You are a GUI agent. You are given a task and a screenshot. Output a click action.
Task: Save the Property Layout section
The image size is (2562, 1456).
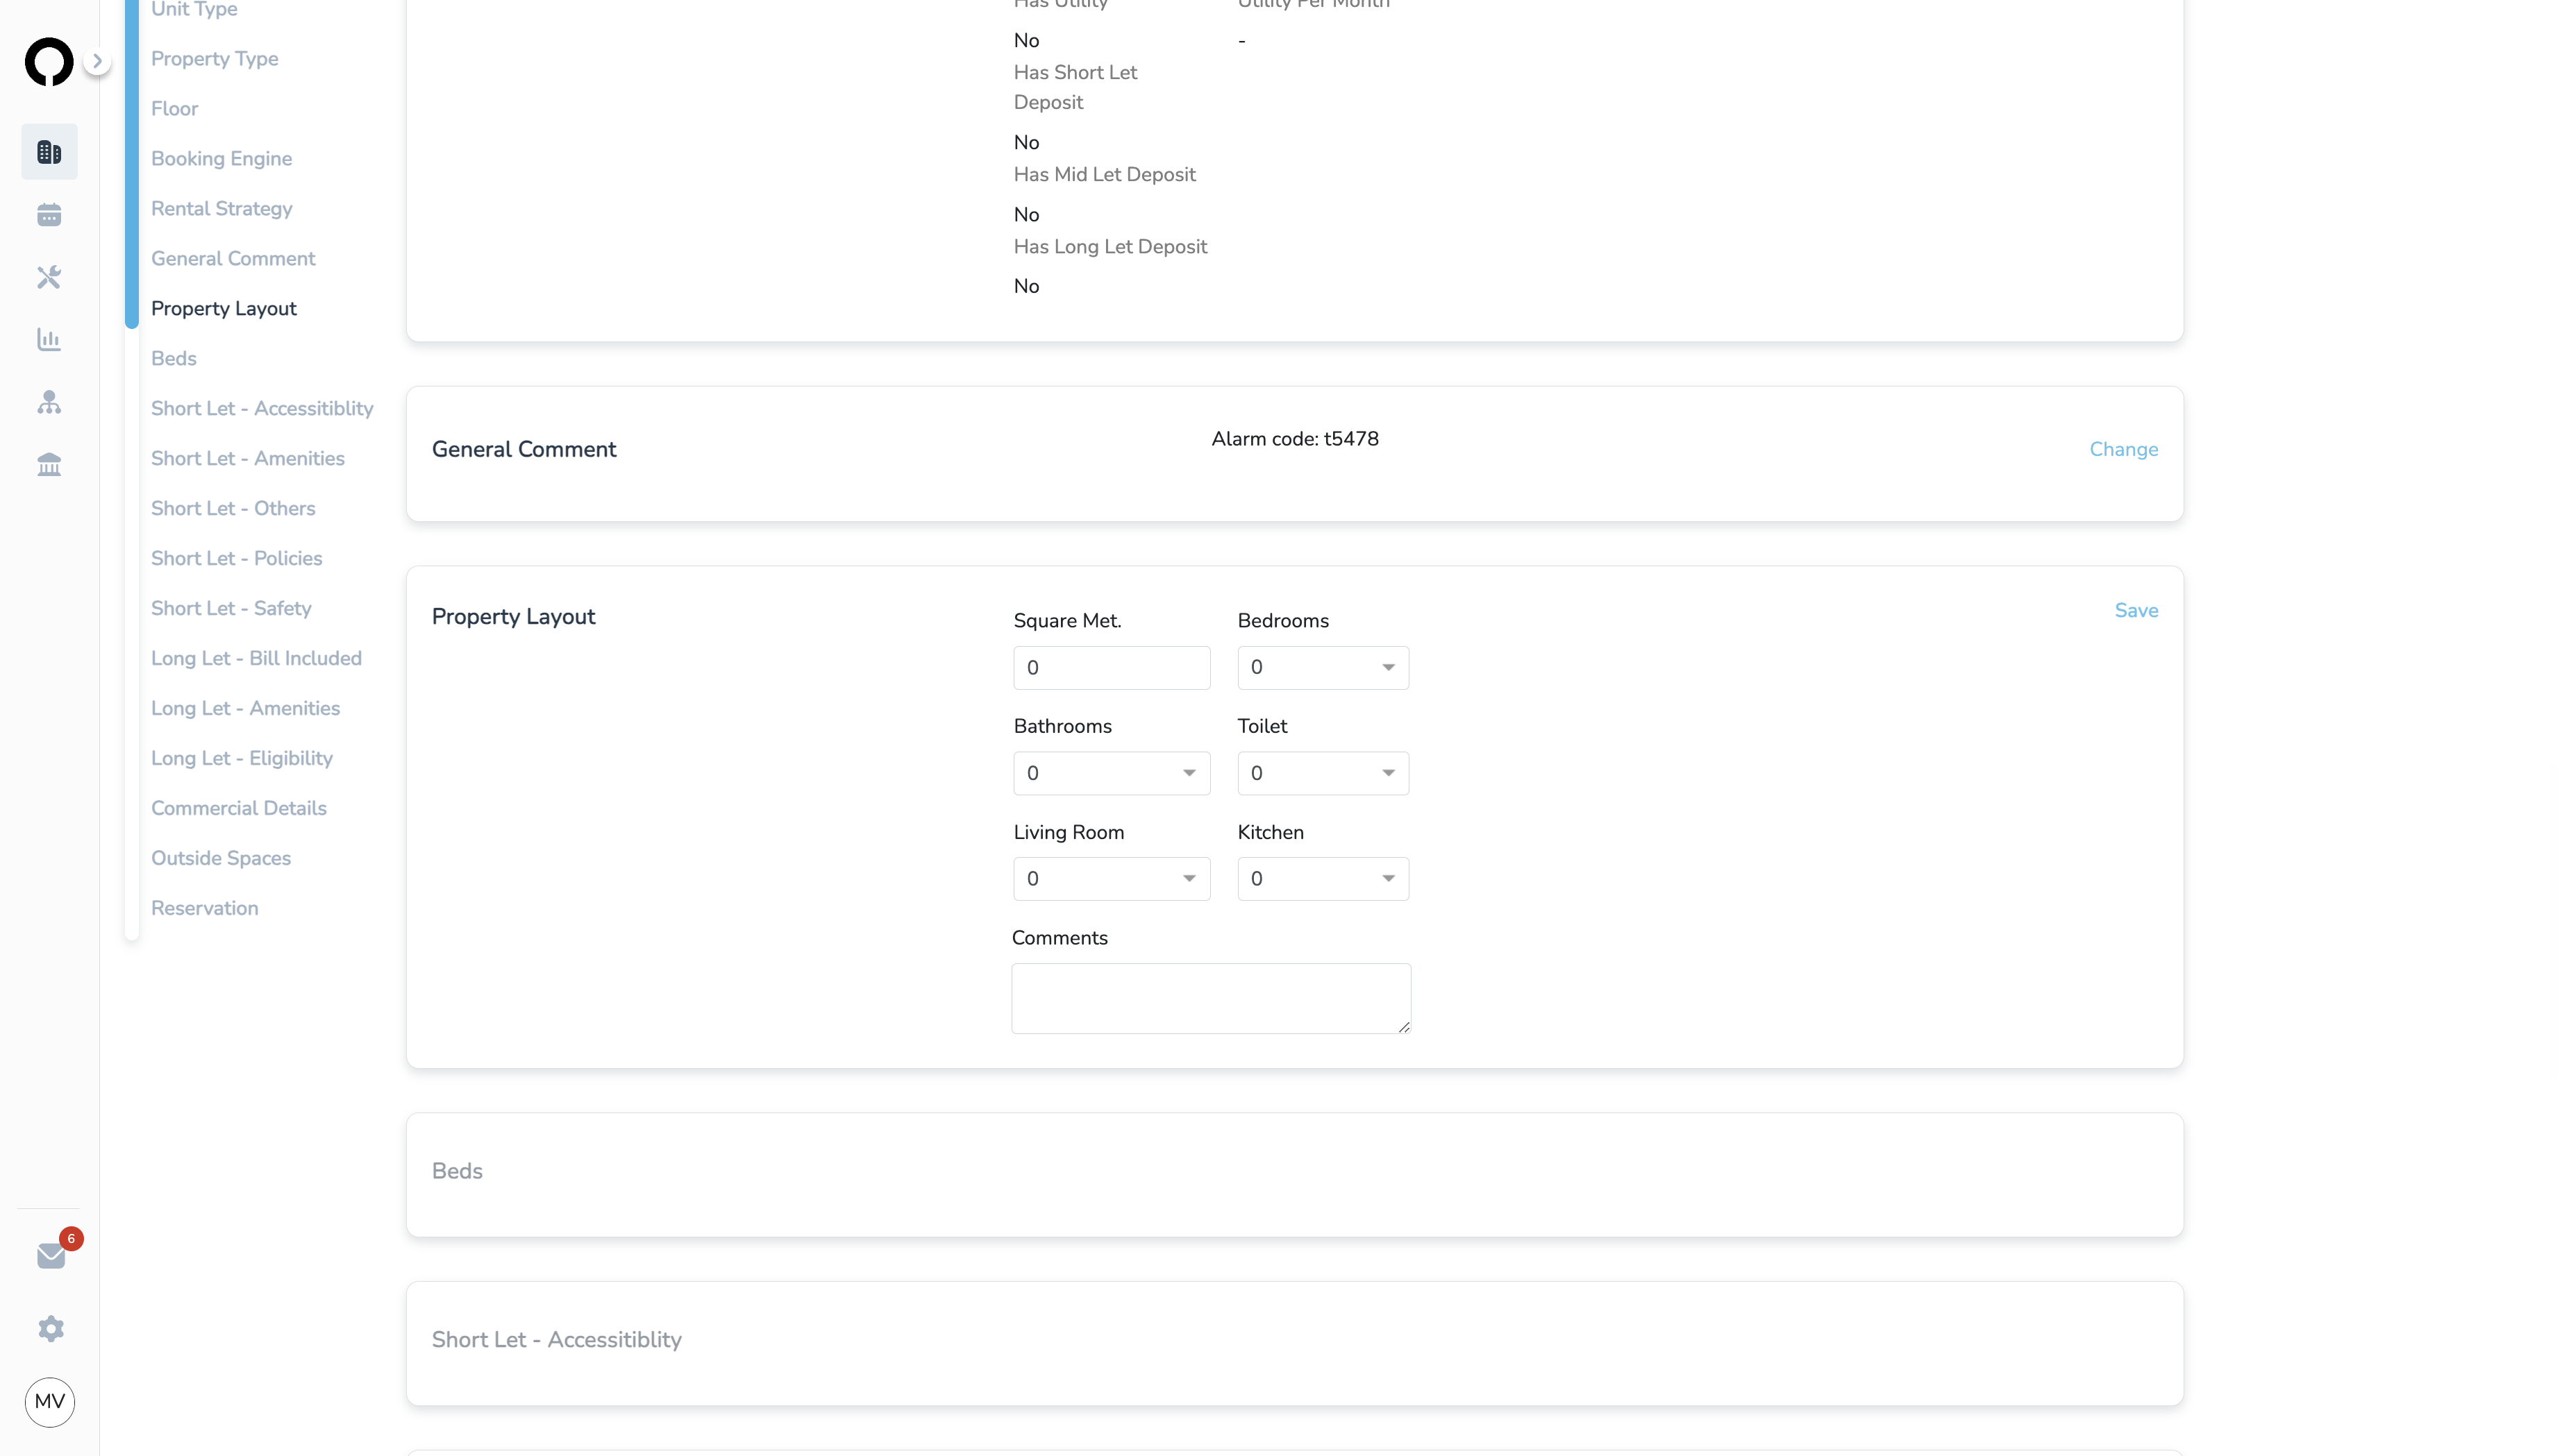2136,611
